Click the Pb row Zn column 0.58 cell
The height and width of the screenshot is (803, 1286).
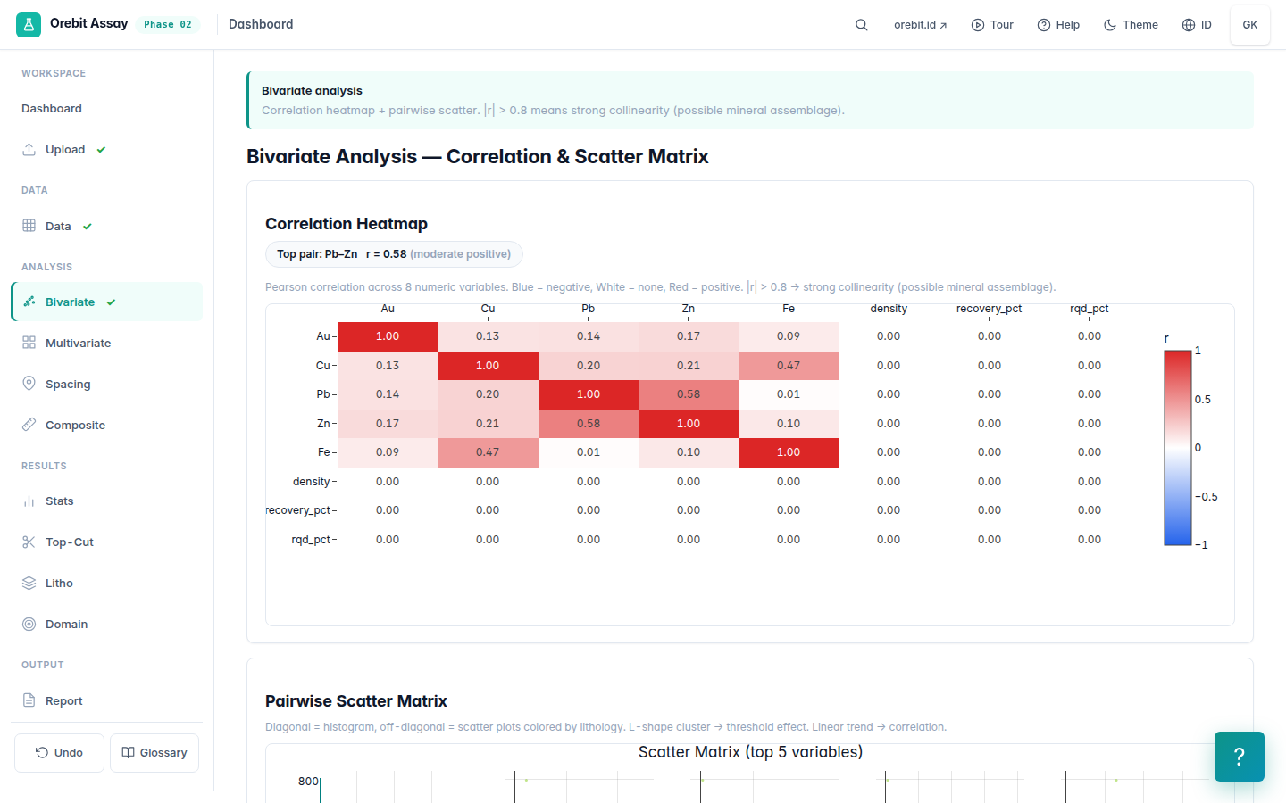[689, 394]
